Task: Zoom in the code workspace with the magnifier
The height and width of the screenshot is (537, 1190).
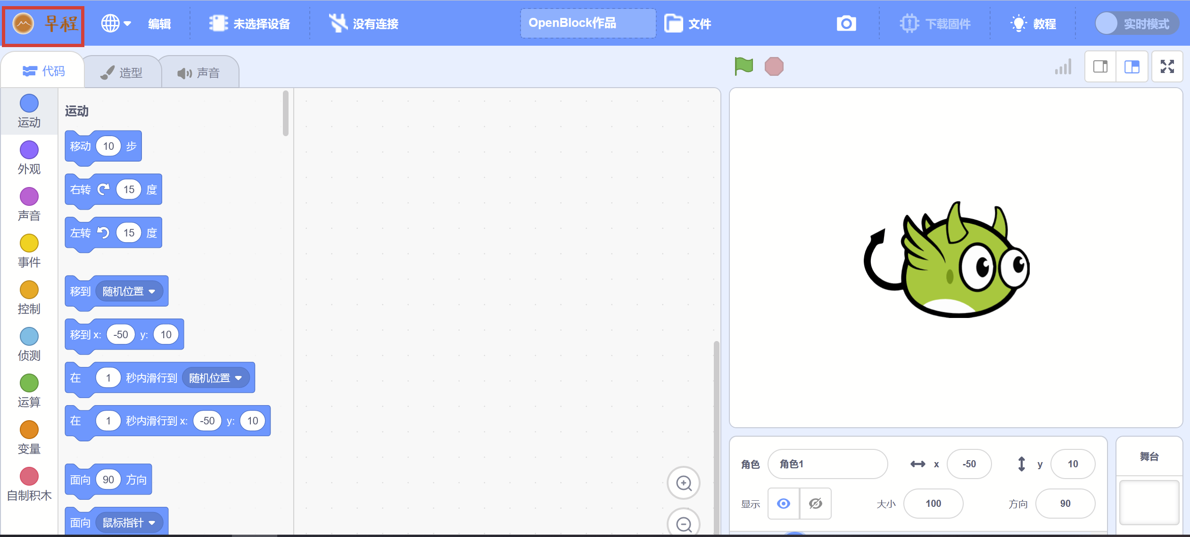Action: pos(683,483)
